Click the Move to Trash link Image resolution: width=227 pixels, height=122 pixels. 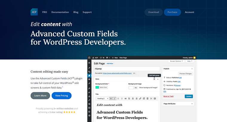(x=168, y=96)
